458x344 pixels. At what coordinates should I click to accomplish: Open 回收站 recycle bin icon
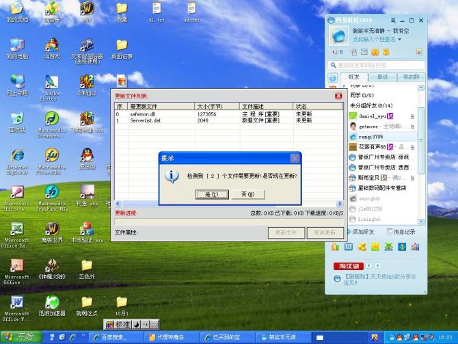pyautogui.click(x=17, y=122)
